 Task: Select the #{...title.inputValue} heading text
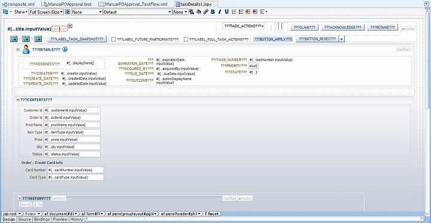click(x=29, y=29)
